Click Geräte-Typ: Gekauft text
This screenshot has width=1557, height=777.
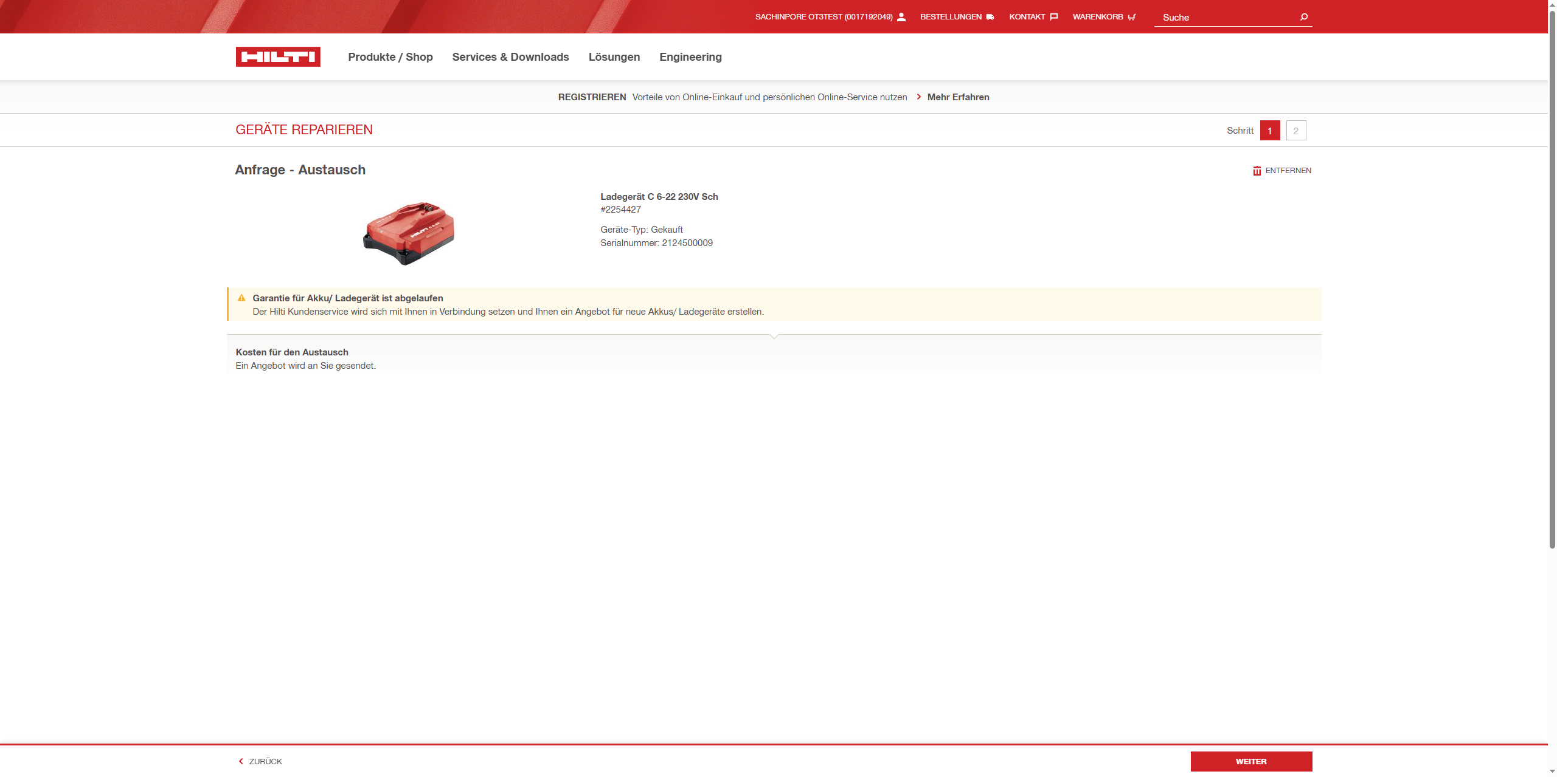point(642,230)
